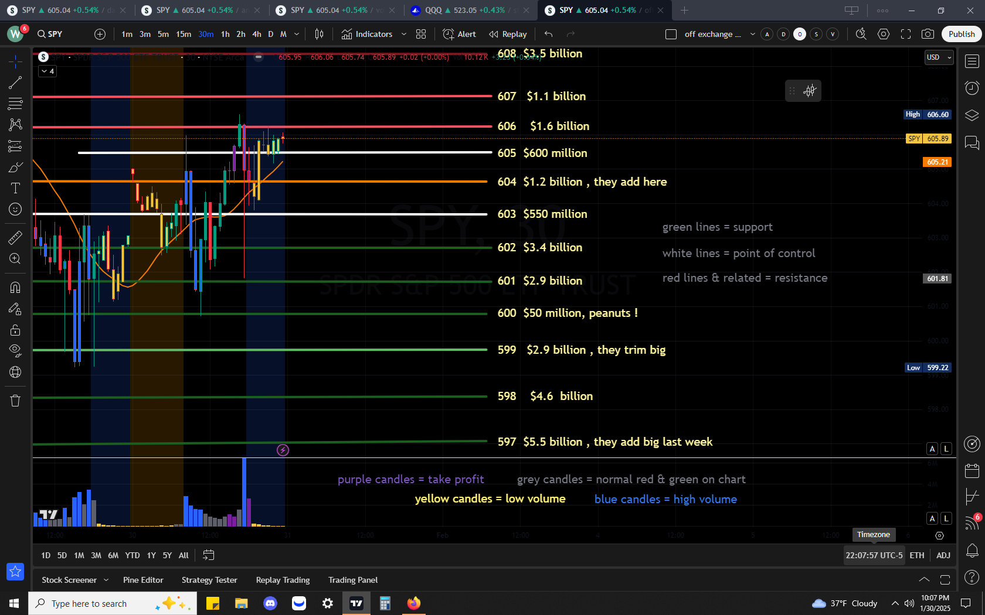Toggle ADJ dividend adjustment
985x615 pixels.
tap(943, 555)
